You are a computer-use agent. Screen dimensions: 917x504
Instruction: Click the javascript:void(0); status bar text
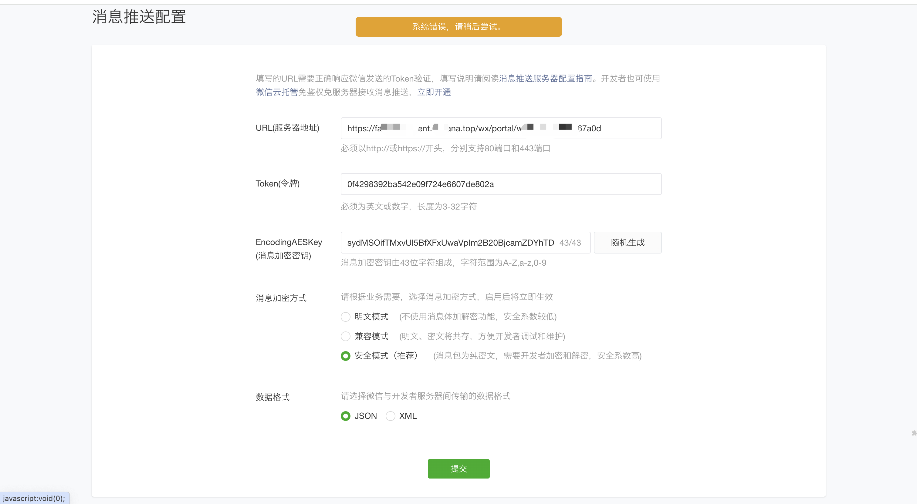34,498
